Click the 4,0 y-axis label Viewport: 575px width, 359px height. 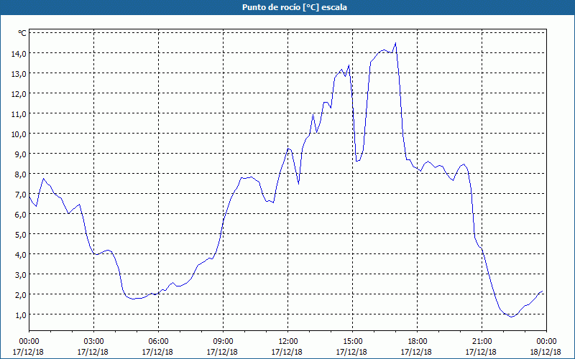20,254
